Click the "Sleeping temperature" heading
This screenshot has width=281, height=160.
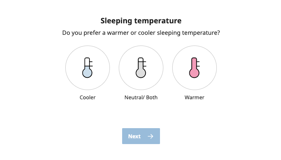pos(141,21)
